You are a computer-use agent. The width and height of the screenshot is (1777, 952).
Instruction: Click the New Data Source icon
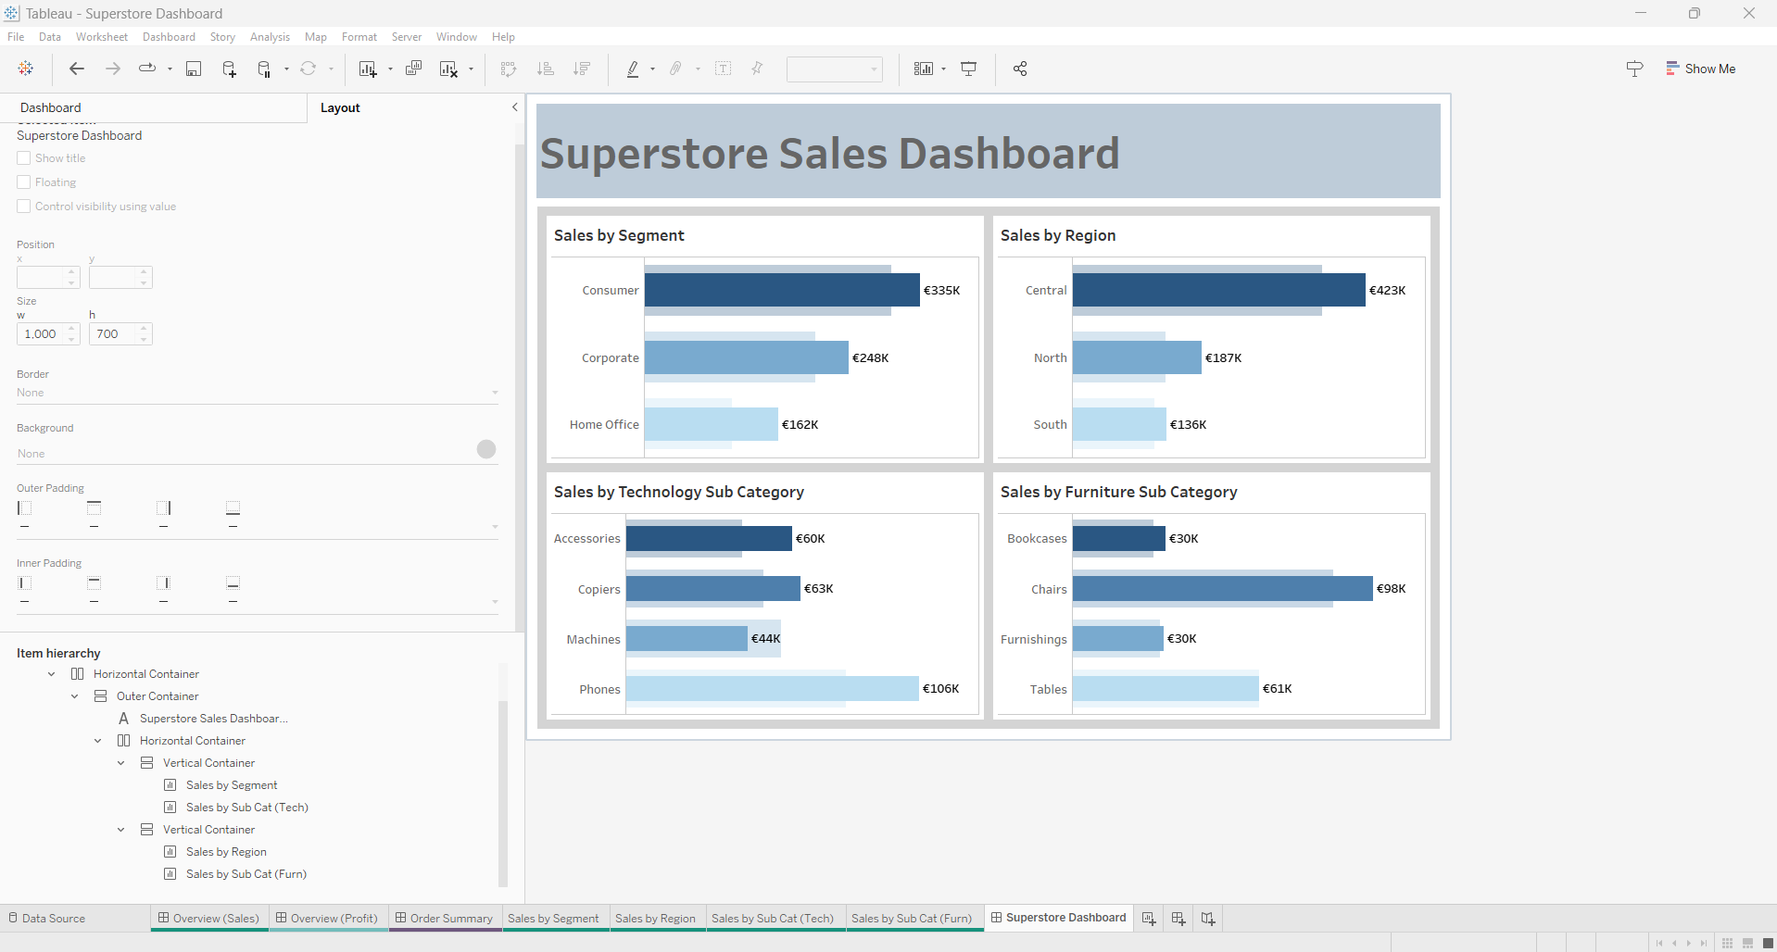tap(229, 69)
